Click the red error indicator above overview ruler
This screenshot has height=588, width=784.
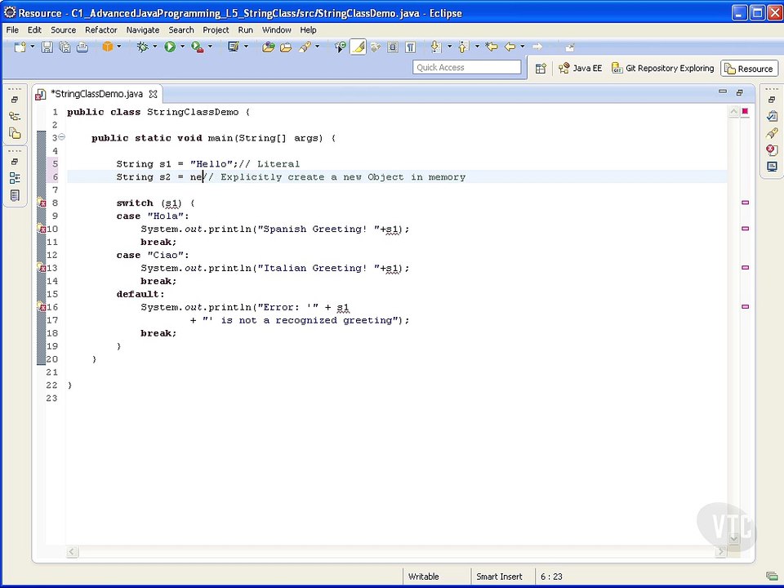tap(745, 111)
